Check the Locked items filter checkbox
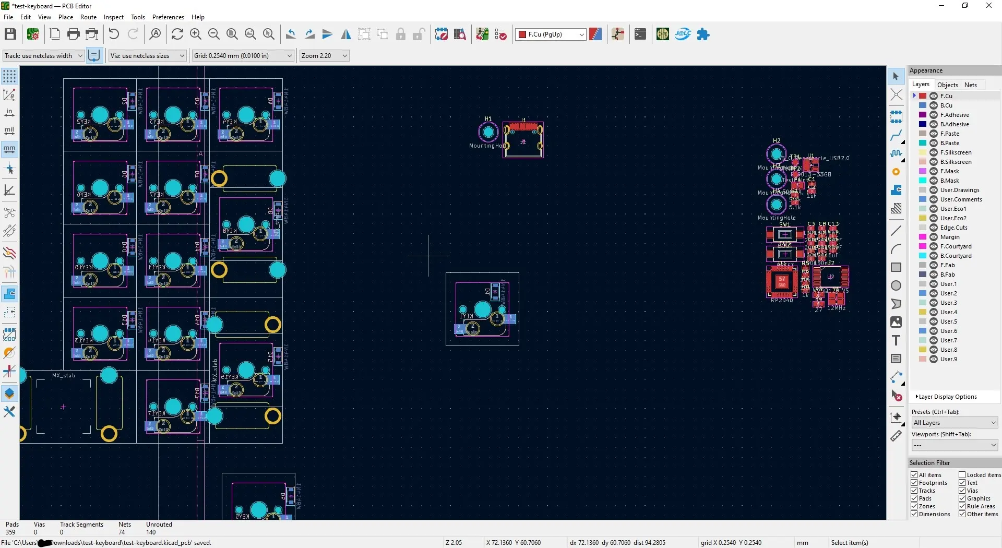Image resolution: width=1002 pixels, height=548 pixels. (x=962, y=475)
